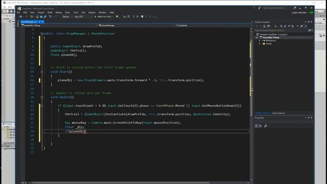The width and height of the screenshot is (327, 184).
Task: Toggle auto-hide pin on Solution Explorer panel
Action: coord(309,22)
